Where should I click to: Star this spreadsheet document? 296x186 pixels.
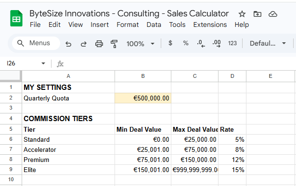coord(242,14)
